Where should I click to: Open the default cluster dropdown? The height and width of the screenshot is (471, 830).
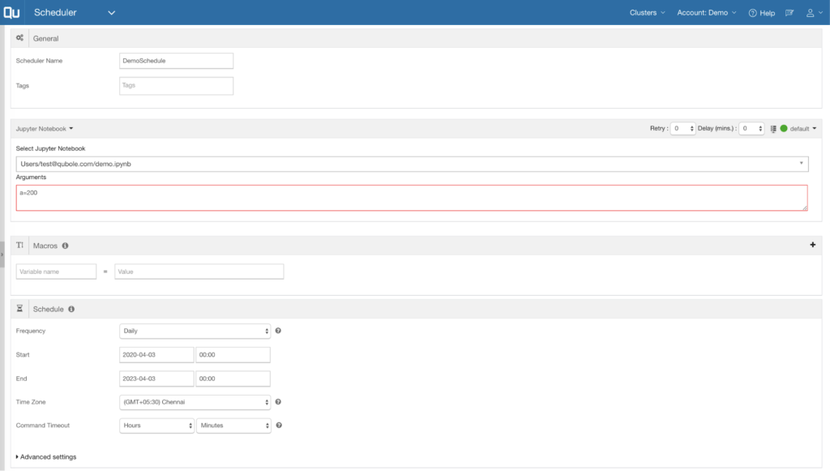pos(803,128)
